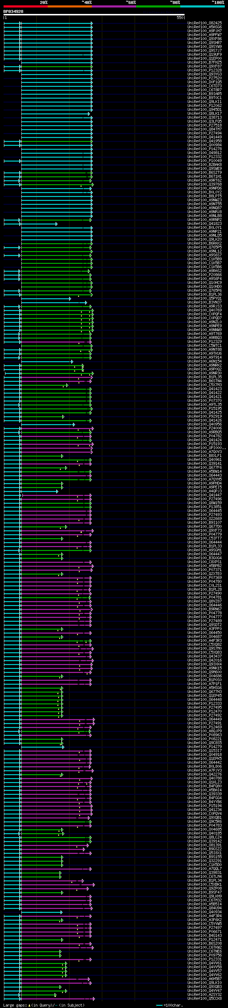Click the 550 end-position label

pos(180,18)
